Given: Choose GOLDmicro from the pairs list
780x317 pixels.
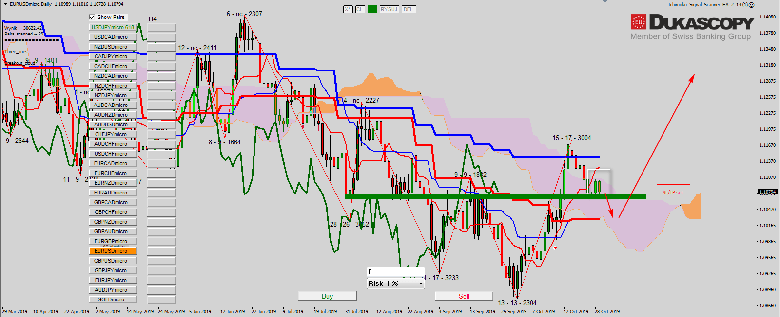Looking at the screenshot, I should 113,299.
